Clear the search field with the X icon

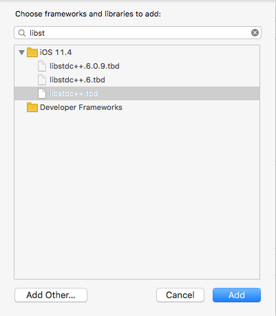coord(255,33)
